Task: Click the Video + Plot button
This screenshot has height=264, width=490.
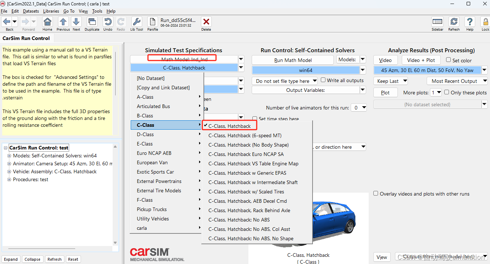Action: [x=421, y=60]
